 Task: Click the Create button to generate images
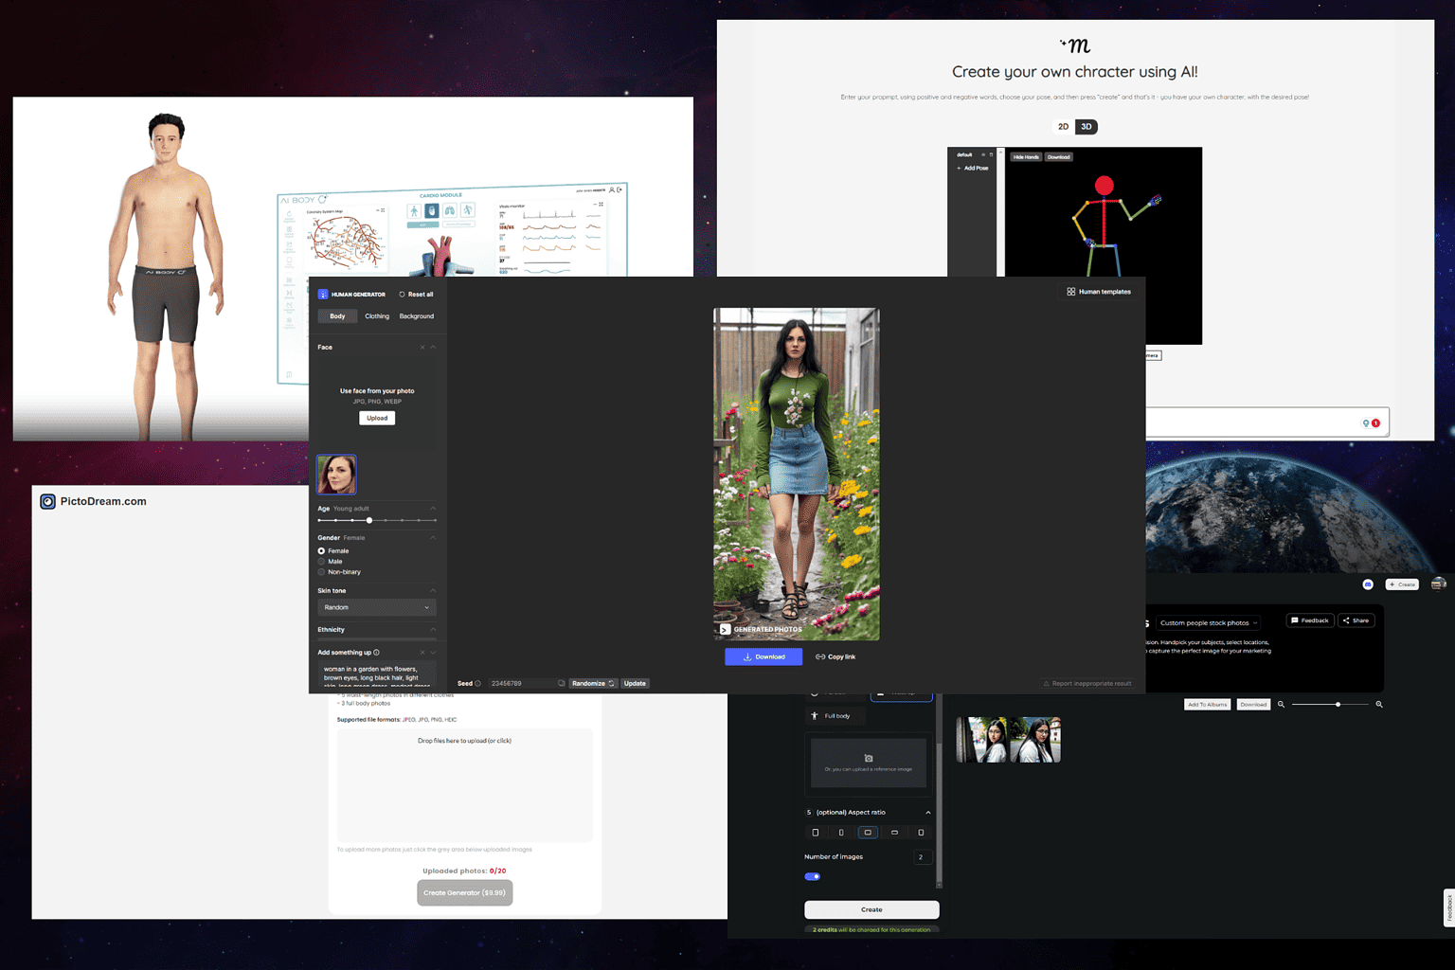(871, 909)
